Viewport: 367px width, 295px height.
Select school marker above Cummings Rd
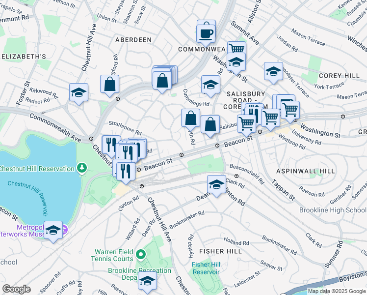[210, 86]
